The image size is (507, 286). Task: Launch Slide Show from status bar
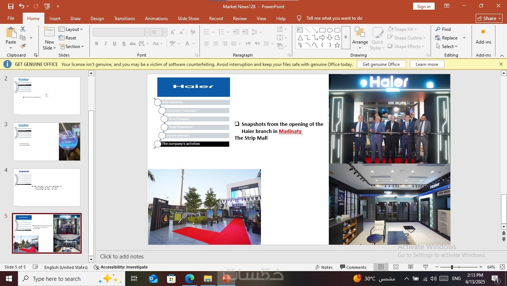click(x=425, y=267)
